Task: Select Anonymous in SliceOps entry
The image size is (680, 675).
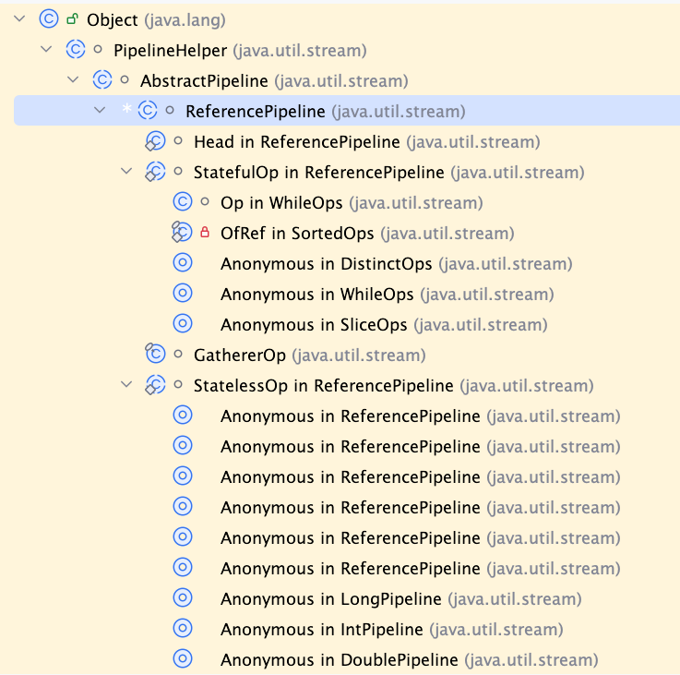Action: pos(384,325)
